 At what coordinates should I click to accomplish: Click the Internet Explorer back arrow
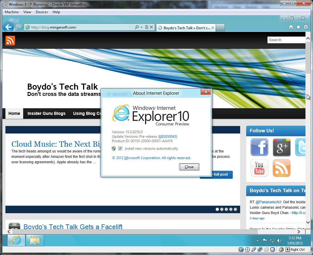click(x=8, y=27)
